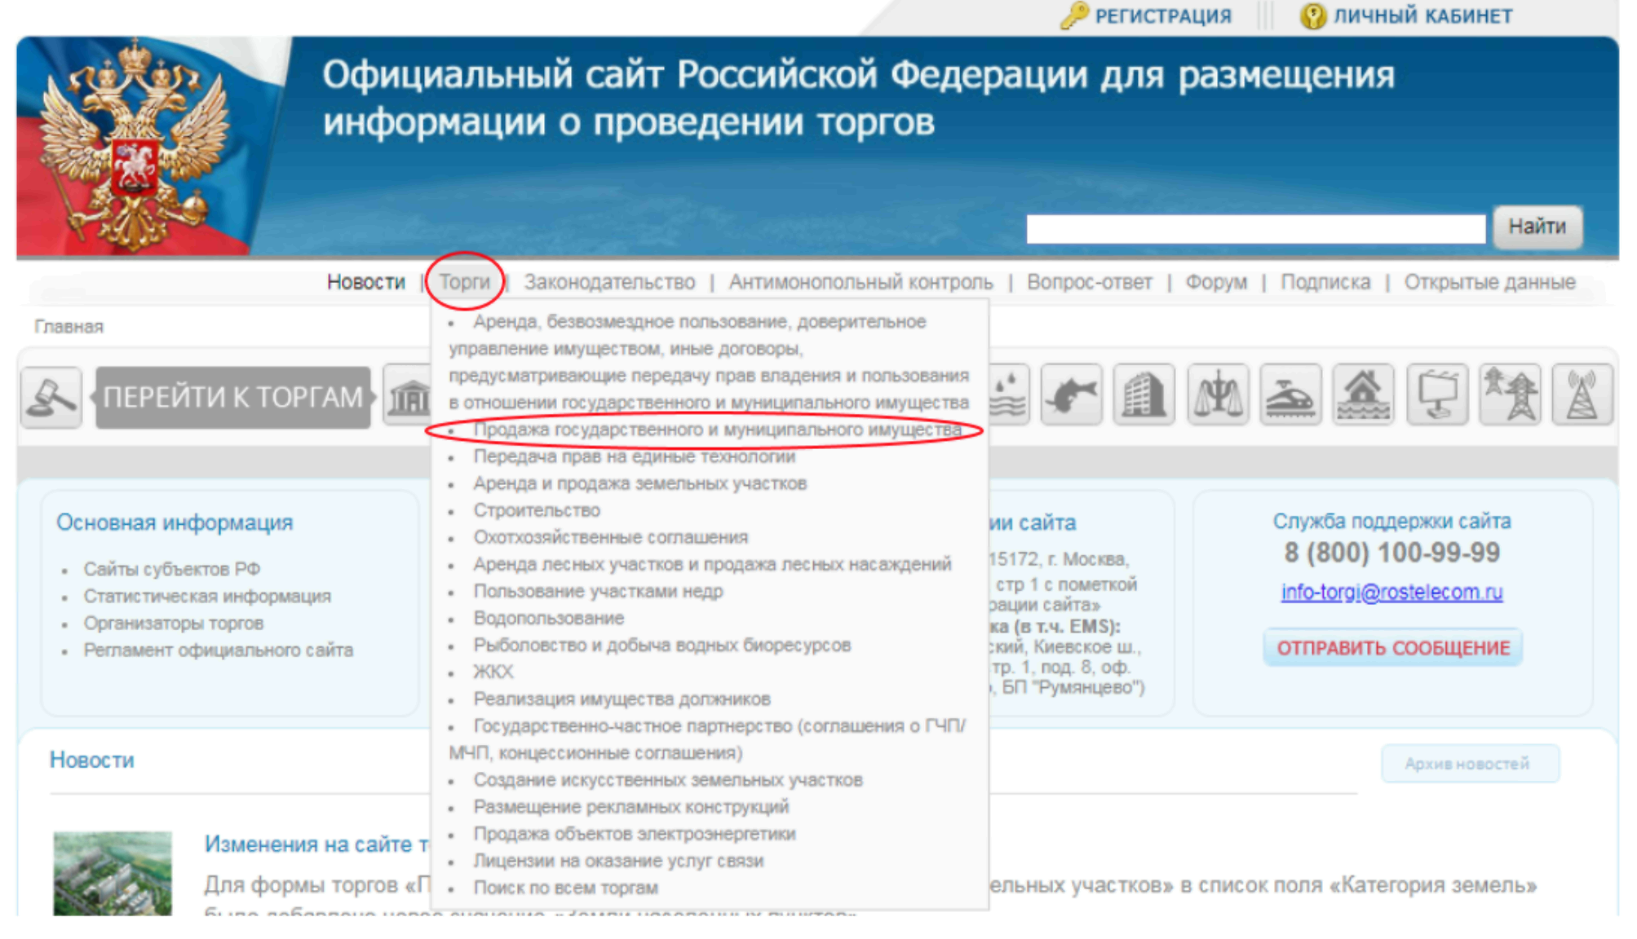The width and height of the screenshot is (1637, 939).
Task: Click the house on water icon
Action: 1363,395
